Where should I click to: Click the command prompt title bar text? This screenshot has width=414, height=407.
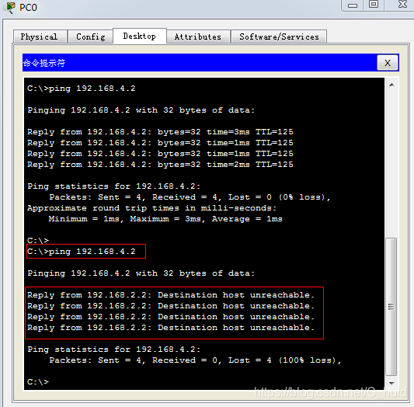[43, 63]
